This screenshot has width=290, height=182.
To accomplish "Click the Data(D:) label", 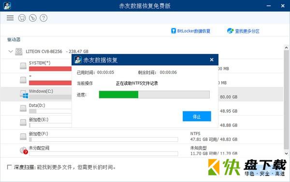I will (x=37, y=105).
